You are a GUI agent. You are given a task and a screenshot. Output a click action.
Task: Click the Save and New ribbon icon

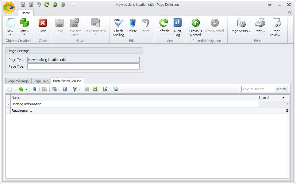(95, 23)
